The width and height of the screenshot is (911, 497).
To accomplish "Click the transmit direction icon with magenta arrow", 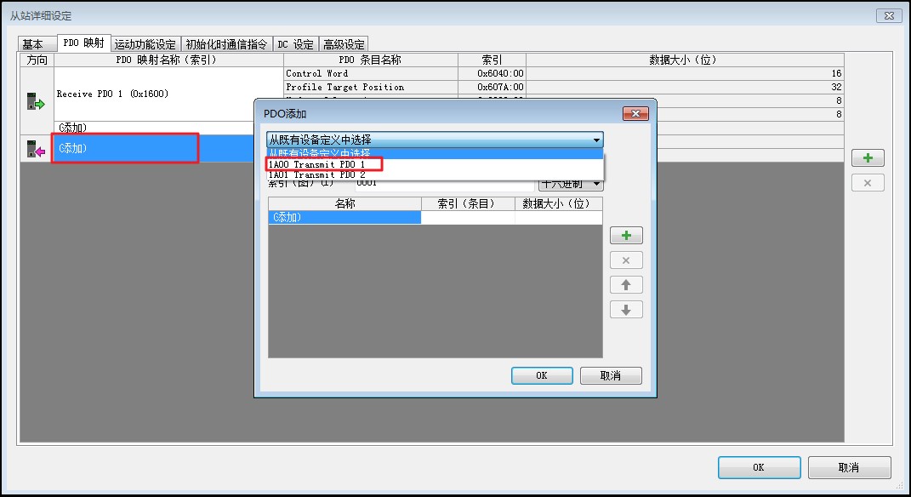I will (x=36, y=149).
